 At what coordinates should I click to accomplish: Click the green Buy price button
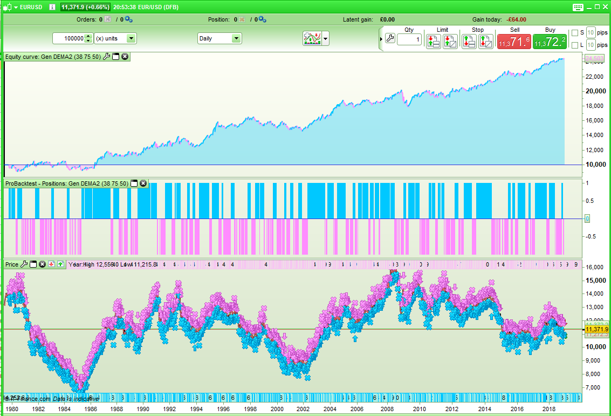point(550,42)
